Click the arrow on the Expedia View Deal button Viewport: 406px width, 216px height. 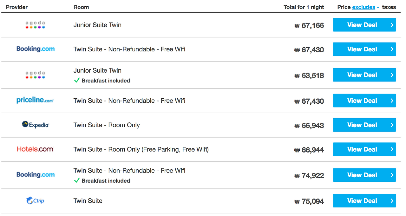pos(392,125)
